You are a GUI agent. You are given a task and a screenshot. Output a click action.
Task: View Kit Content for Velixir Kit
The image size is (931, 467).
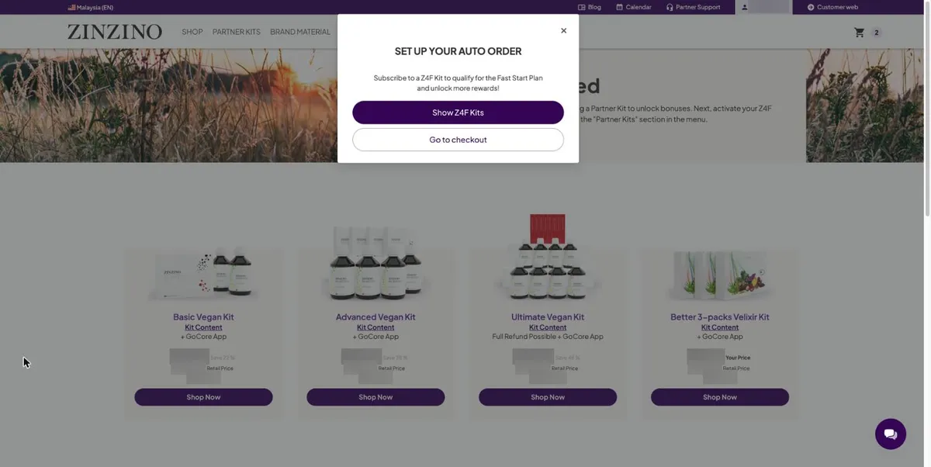point(720,327)
